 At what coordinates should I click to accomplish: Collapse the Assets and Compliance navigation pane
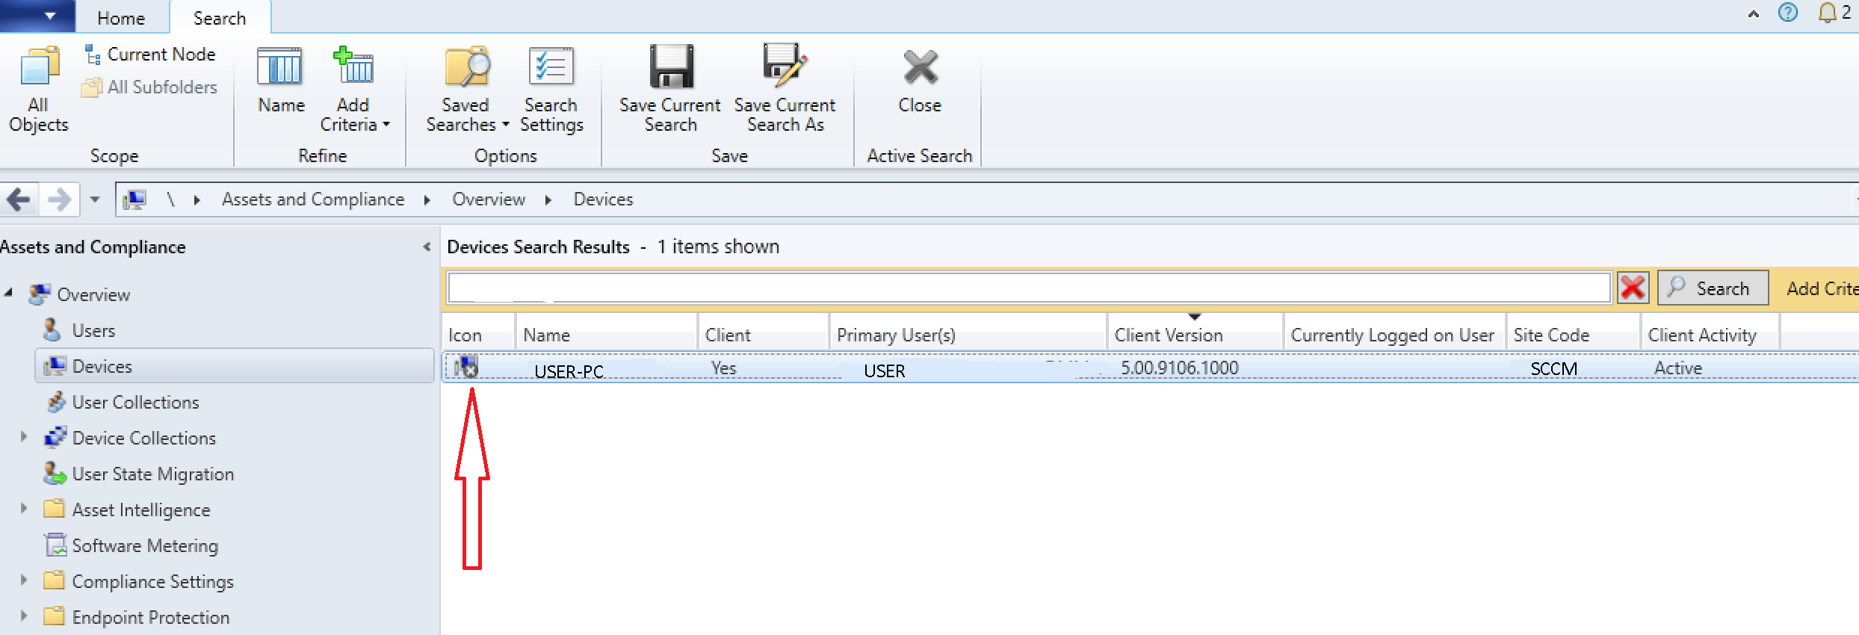click(427, 247)
